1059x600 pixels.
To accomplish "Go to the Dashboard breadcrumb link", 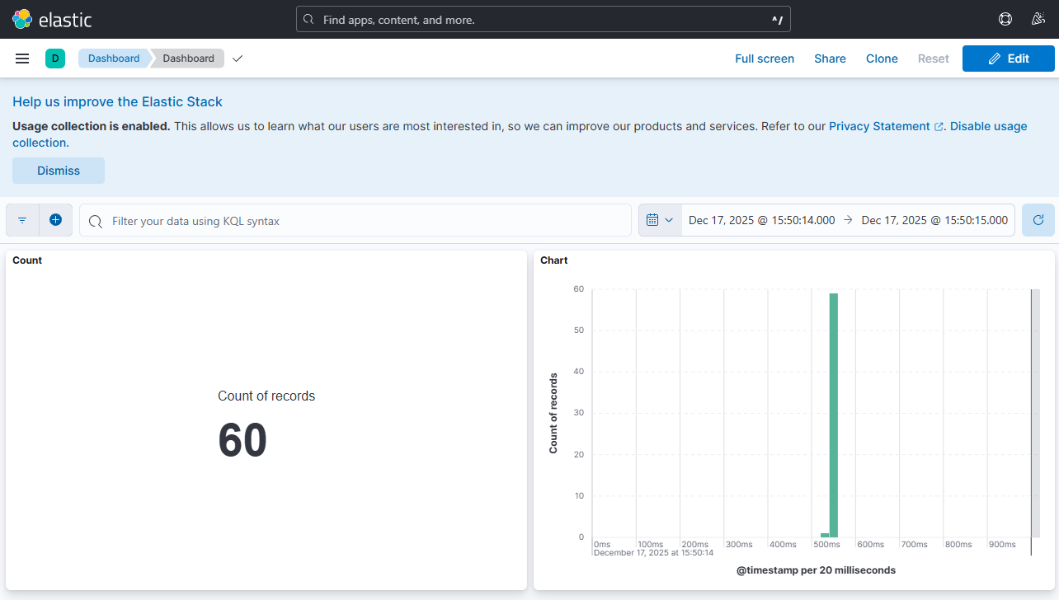I will (114, 59).
